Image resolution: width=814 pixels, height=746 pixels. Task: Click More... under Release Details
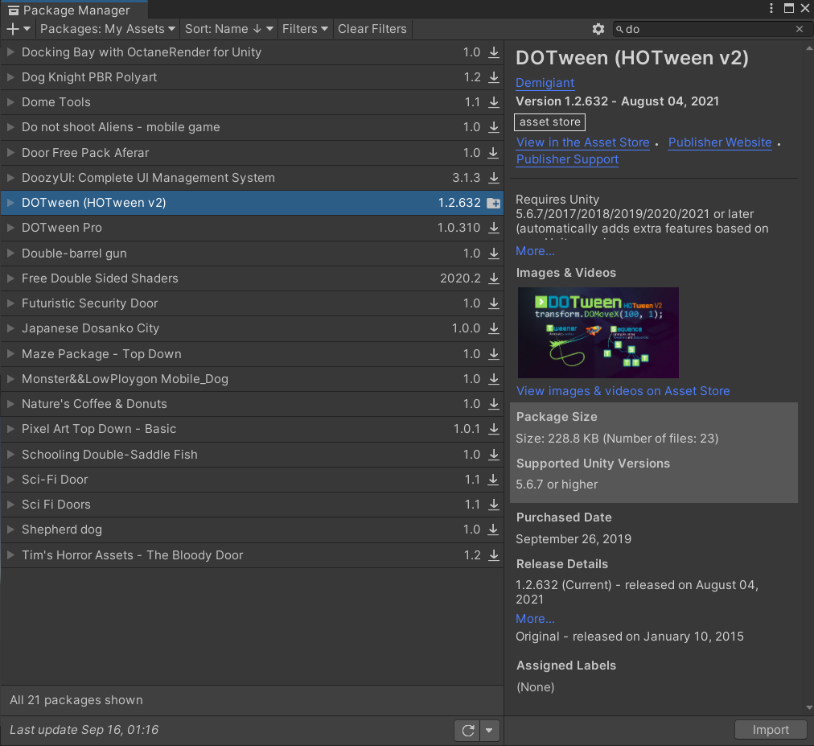tap(535, 619)
